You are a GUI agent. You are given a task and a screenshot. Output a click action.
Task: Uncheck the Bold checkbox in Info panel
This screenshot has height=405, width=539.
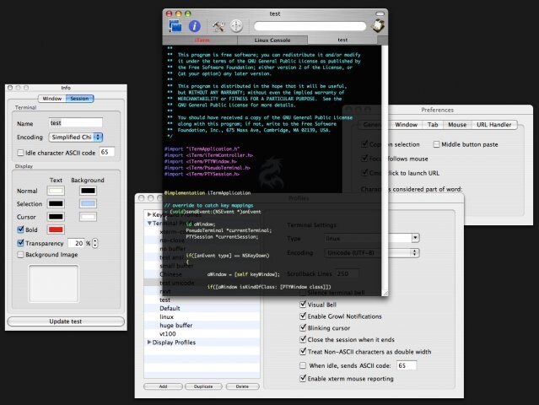(x=20, y=229)
